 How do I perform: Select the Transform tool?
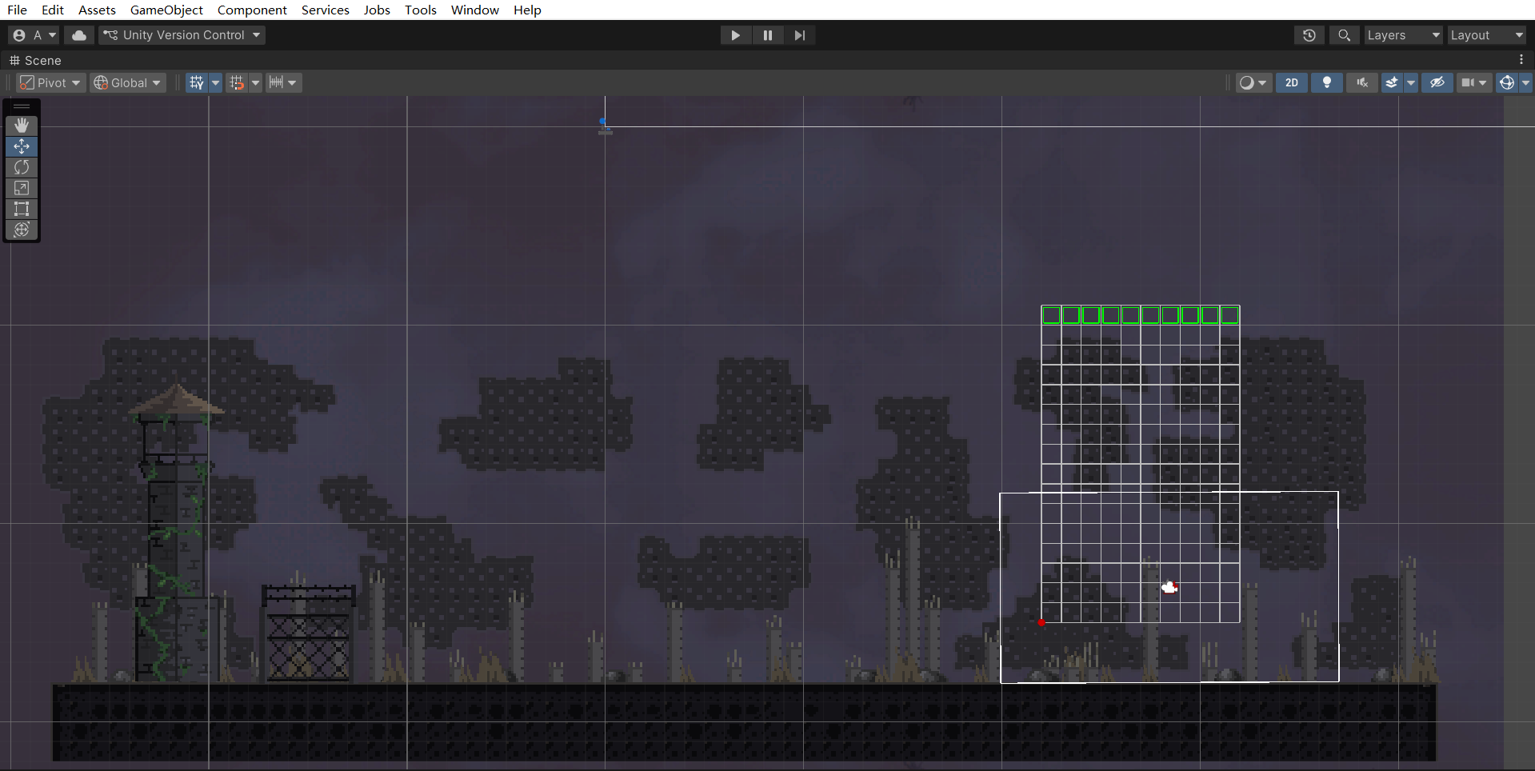[x=22, y=230]
